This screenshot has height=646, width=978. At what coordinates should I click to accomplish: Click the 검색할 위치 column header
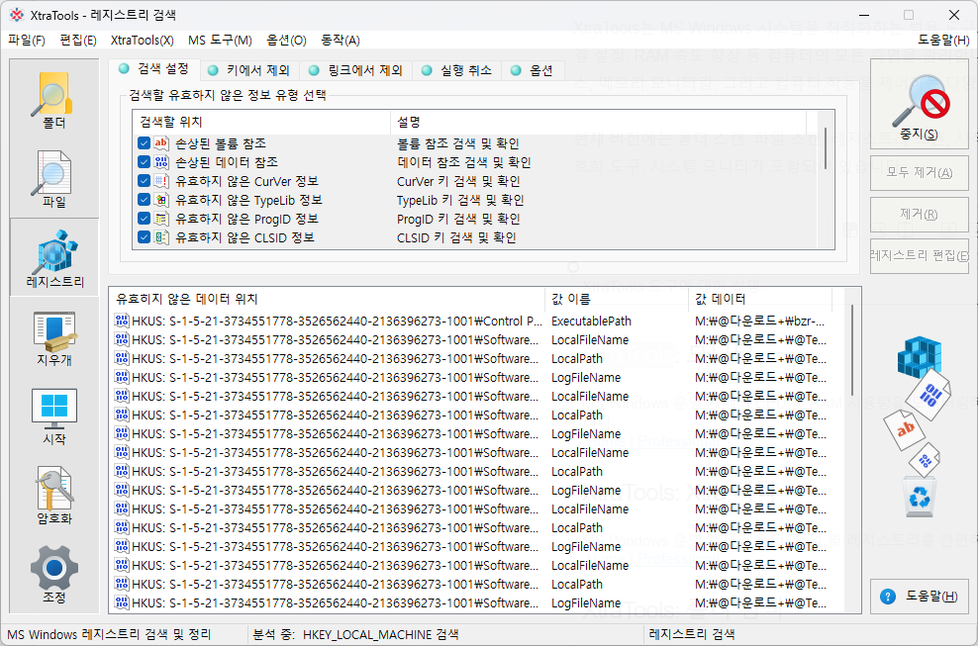pos(261,123)
